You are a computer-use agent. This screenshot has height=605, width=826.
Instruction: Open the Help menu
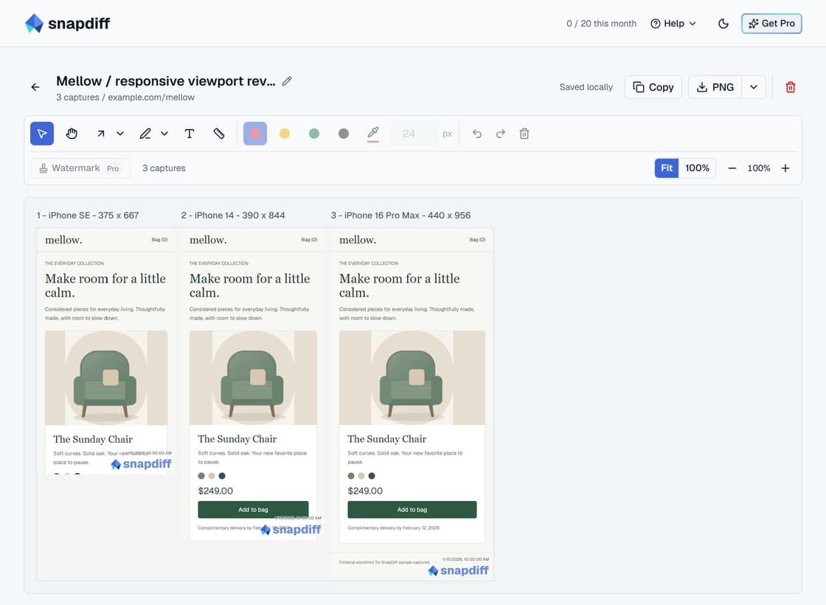coord(673,24)
